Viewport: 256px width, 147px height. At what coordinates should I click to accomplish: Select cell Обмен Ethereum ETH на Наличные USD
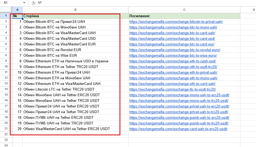(x=75, y=61)
